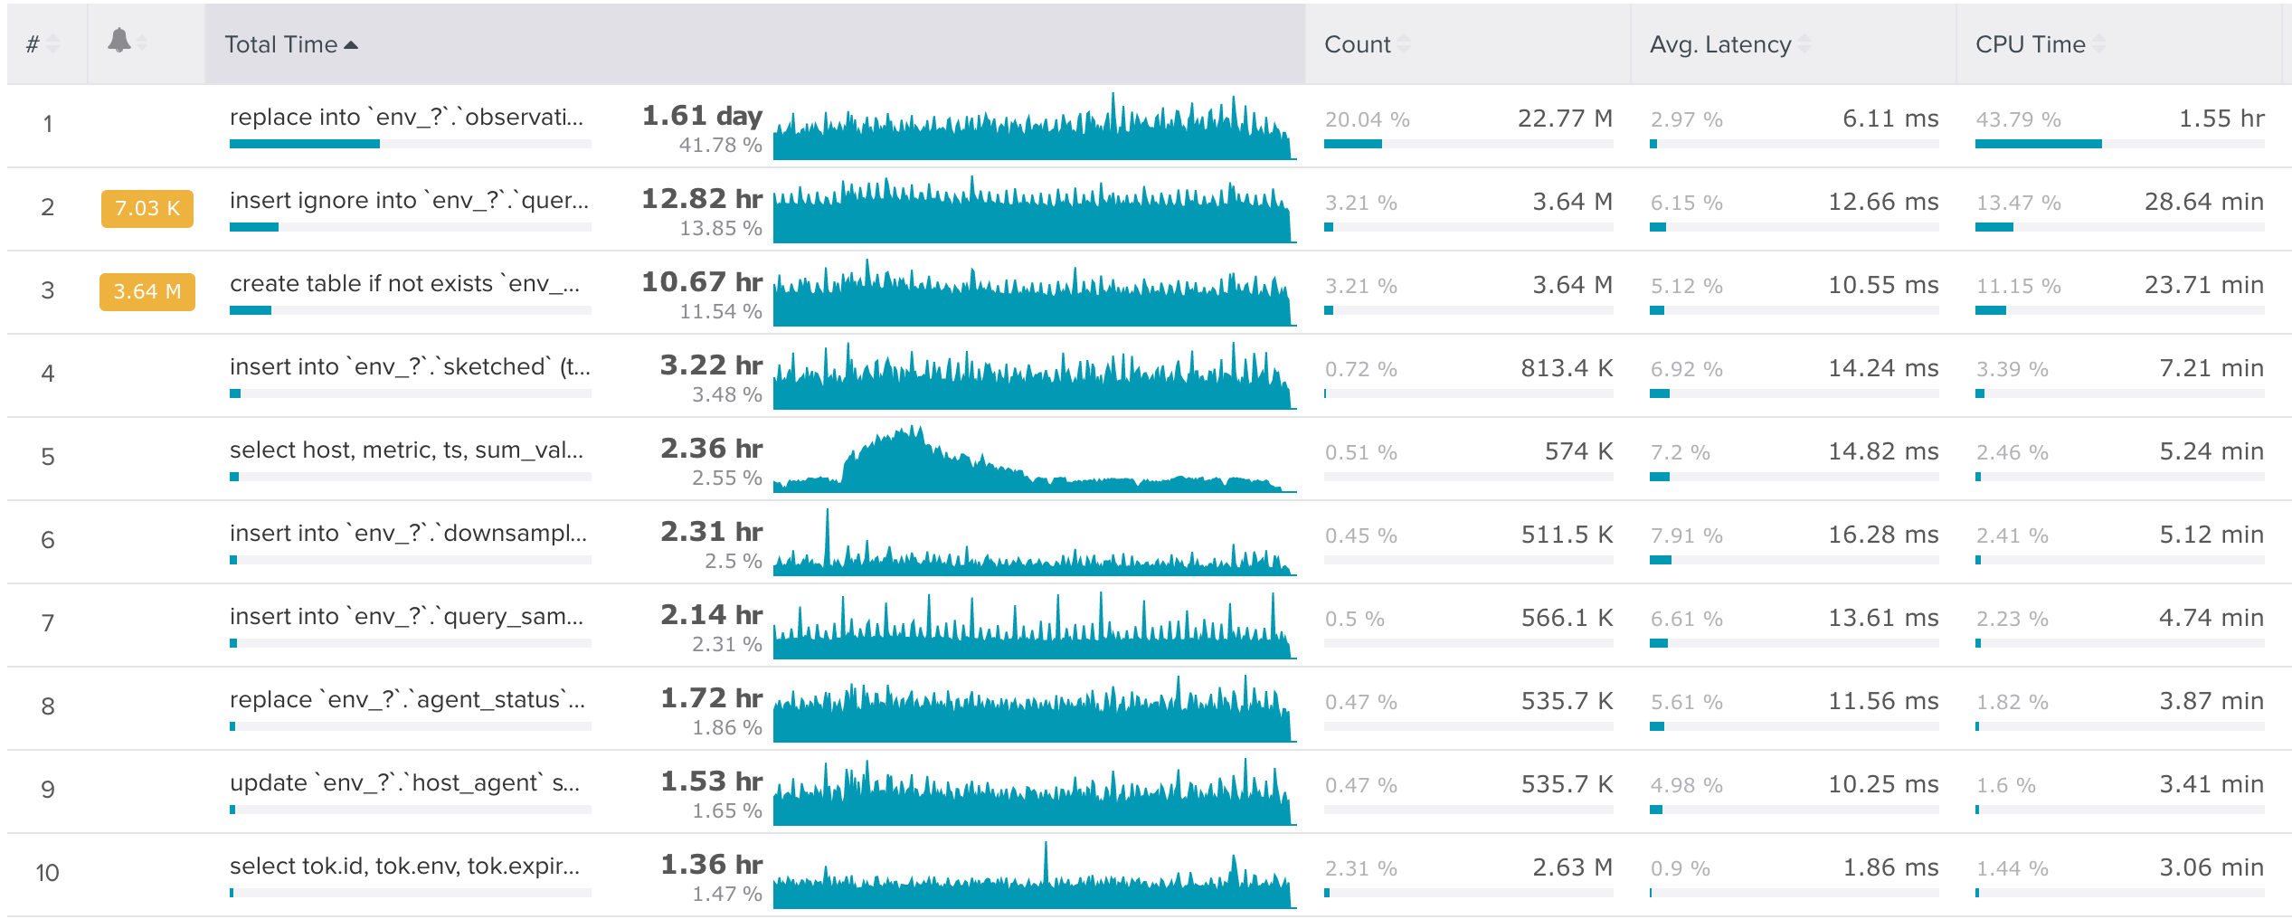
Task: Click the Count column sort arrows
Action: coord(1404,44)
